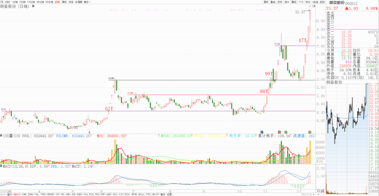Add stock via +自选 button

click(315, 2)
